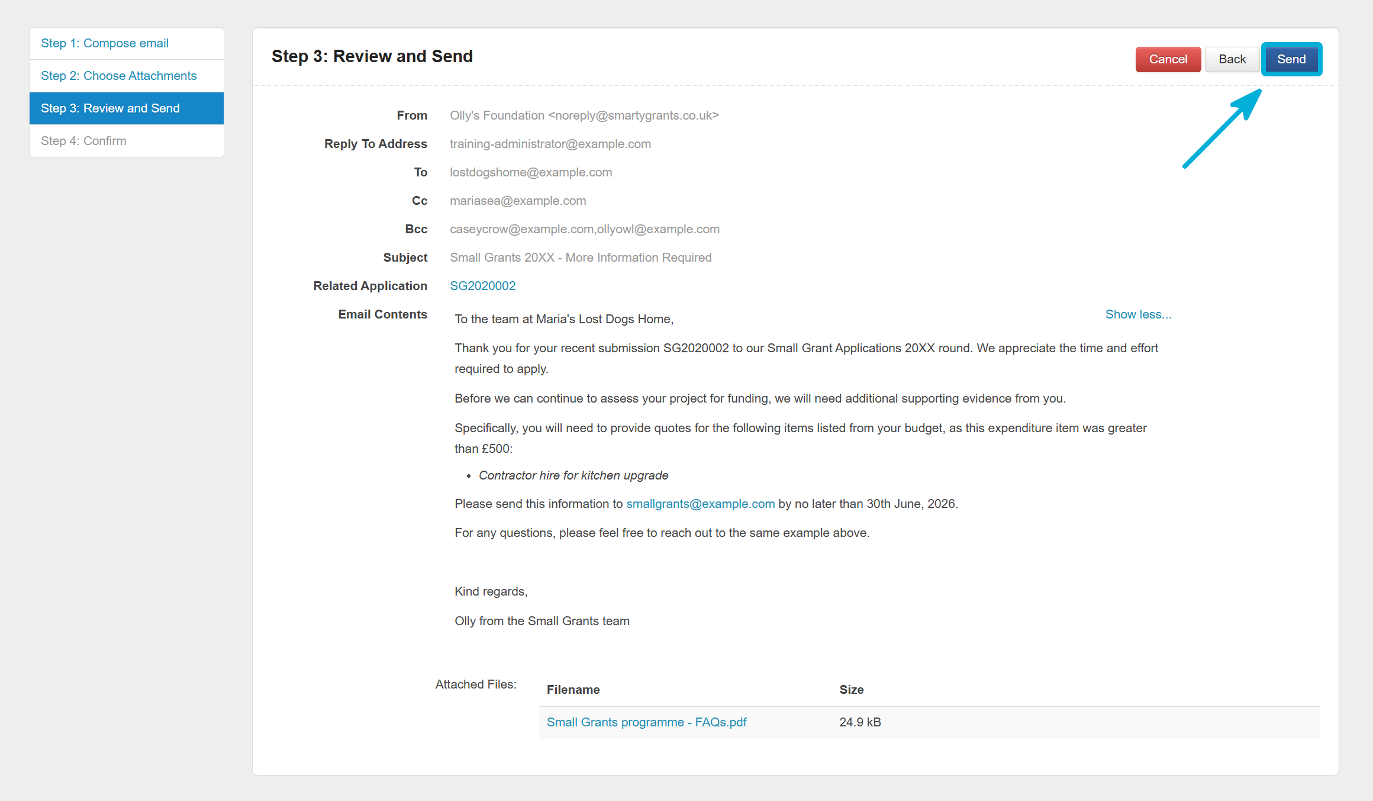The height and width of the screenshot is (801, 1373).
Task: Open related application SG2020002 link
Action: click(482, 286)
